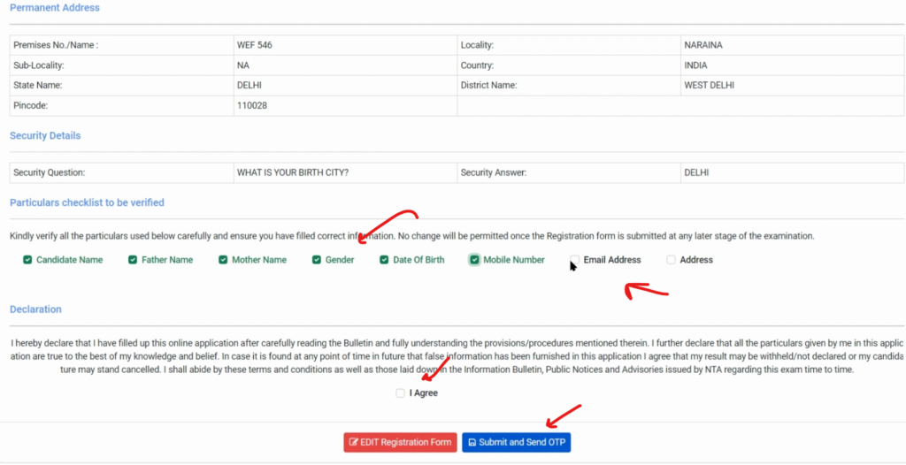Tick the Email Address checkbox
Screen dimensions: 906x465
tap(575, 260)
